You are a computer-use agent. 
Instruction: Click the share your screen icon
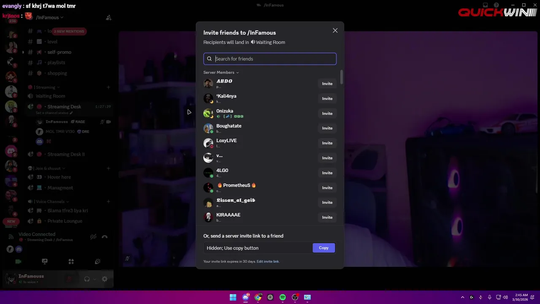click(45, 261)
